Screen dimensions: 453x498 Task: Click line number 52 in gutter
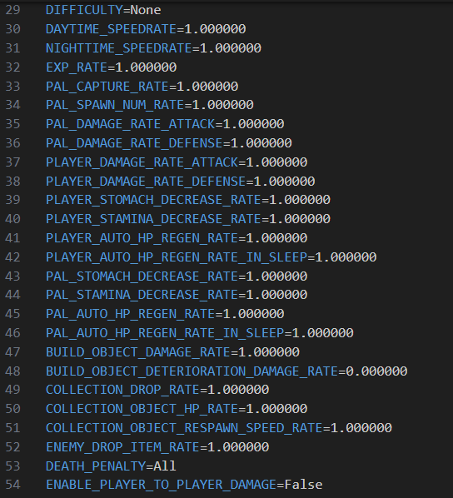(12, 447)
